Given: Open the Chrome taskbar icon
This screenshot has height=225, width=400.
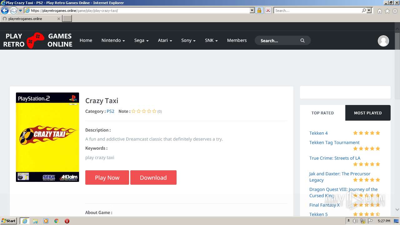Looking at the screenshot, I should [56, 221].
